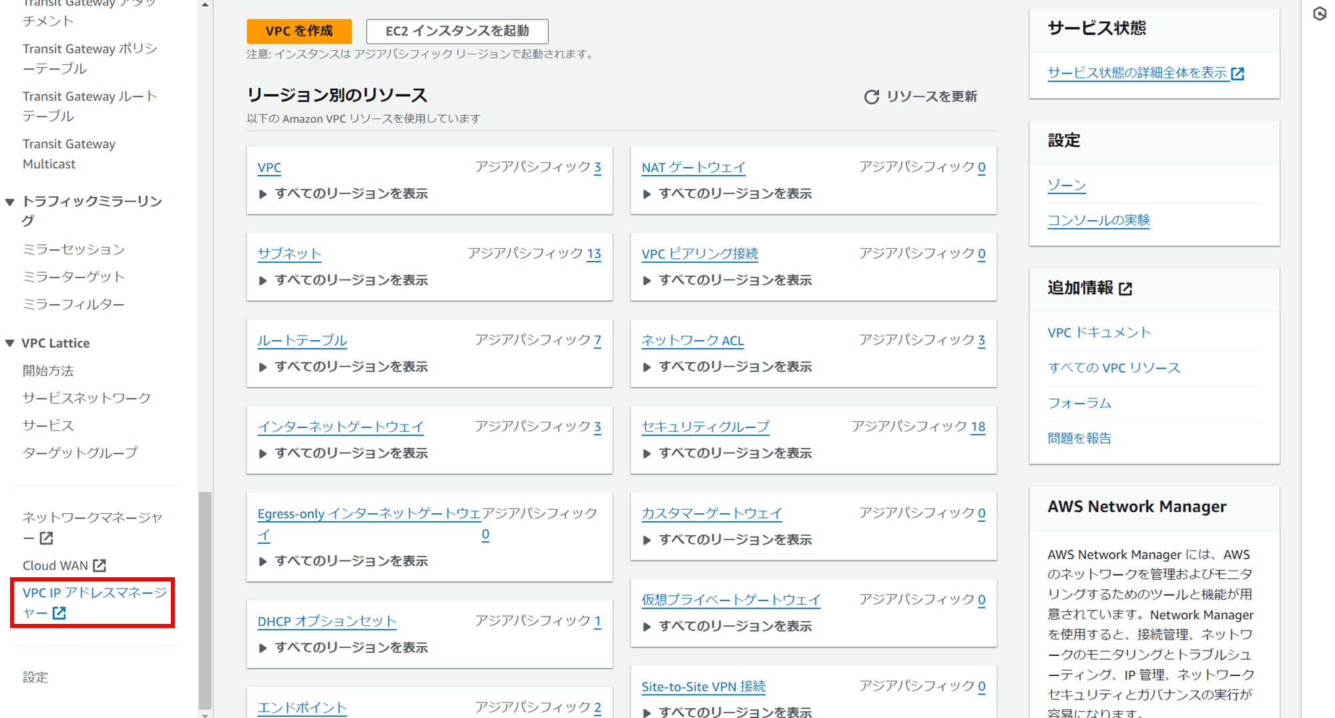
Task: Open the ルートテーブル resource link
Action: point(302,340)
